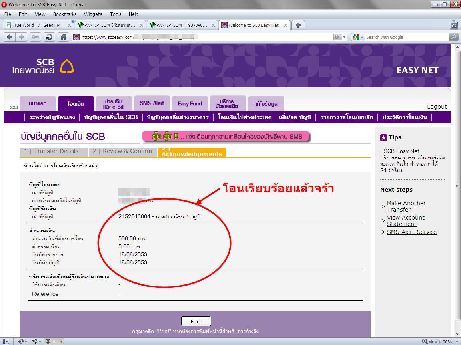Image resolution: width=461 pixels, height=345 pixels.
Task: Click รายการรอโอน/ยกเลิก submenu item
Action: 347,117
